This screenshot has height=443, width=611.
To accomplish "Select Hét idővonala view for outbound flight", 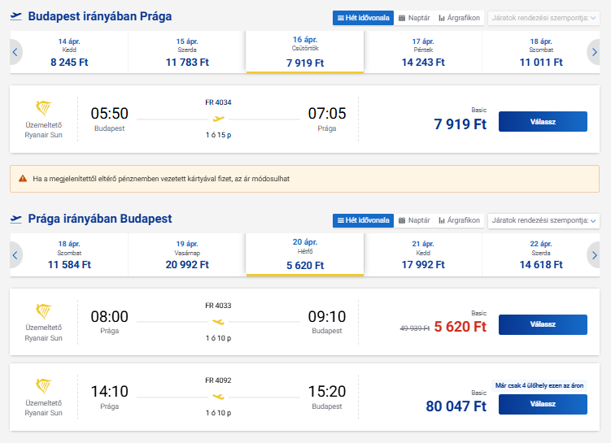I will tap(363, 18).
